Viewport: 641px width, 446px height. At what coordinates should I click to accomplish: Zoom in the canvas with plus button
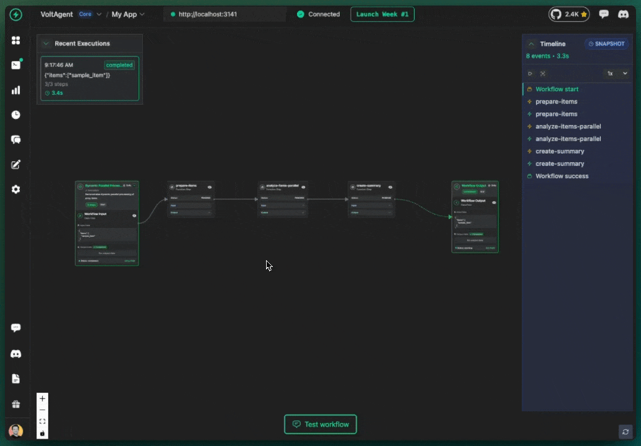(x=42, y=398)
